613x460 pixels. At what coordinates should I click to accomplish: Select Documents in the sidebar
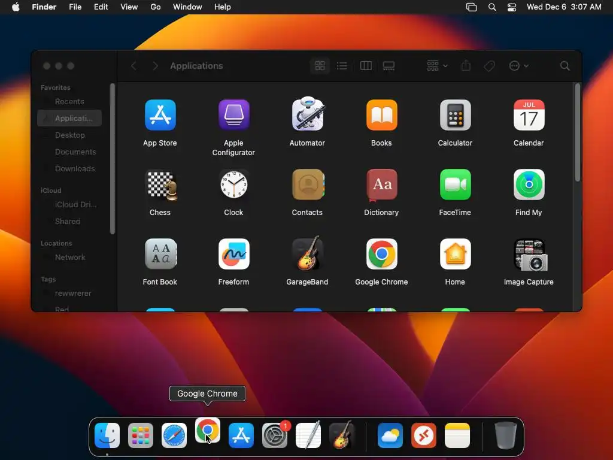point(69,152)
